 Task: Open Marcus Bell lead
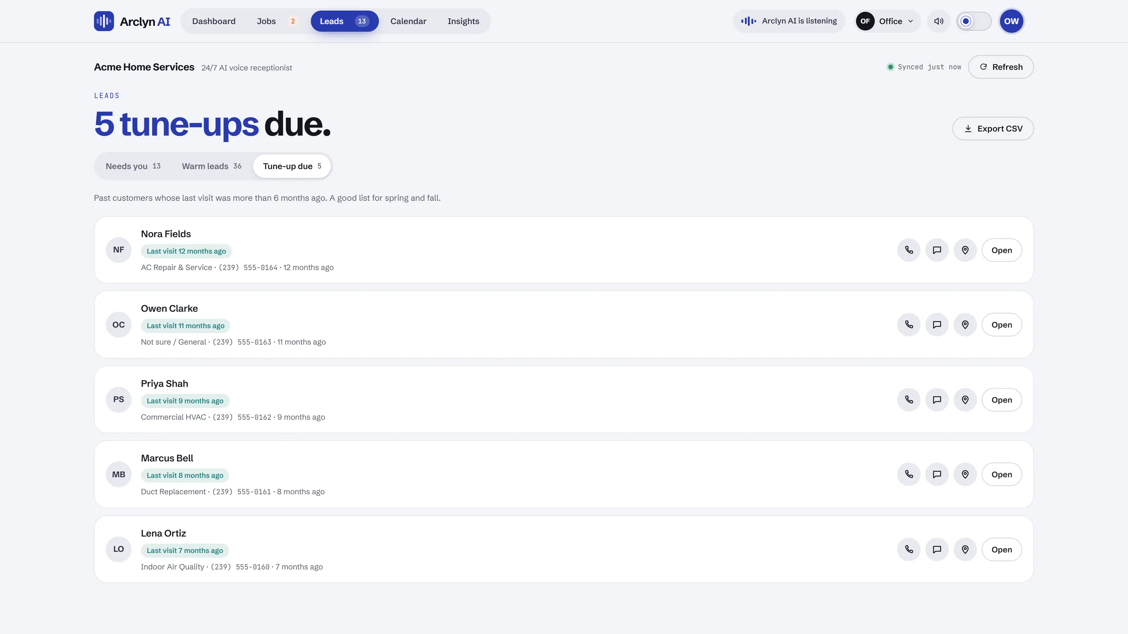[x=1002, y=474]
